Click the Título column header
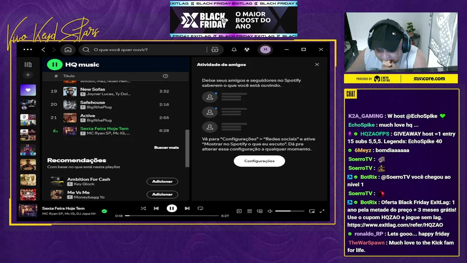The width and height of the screenshot is (467, 263). (69, 76)
